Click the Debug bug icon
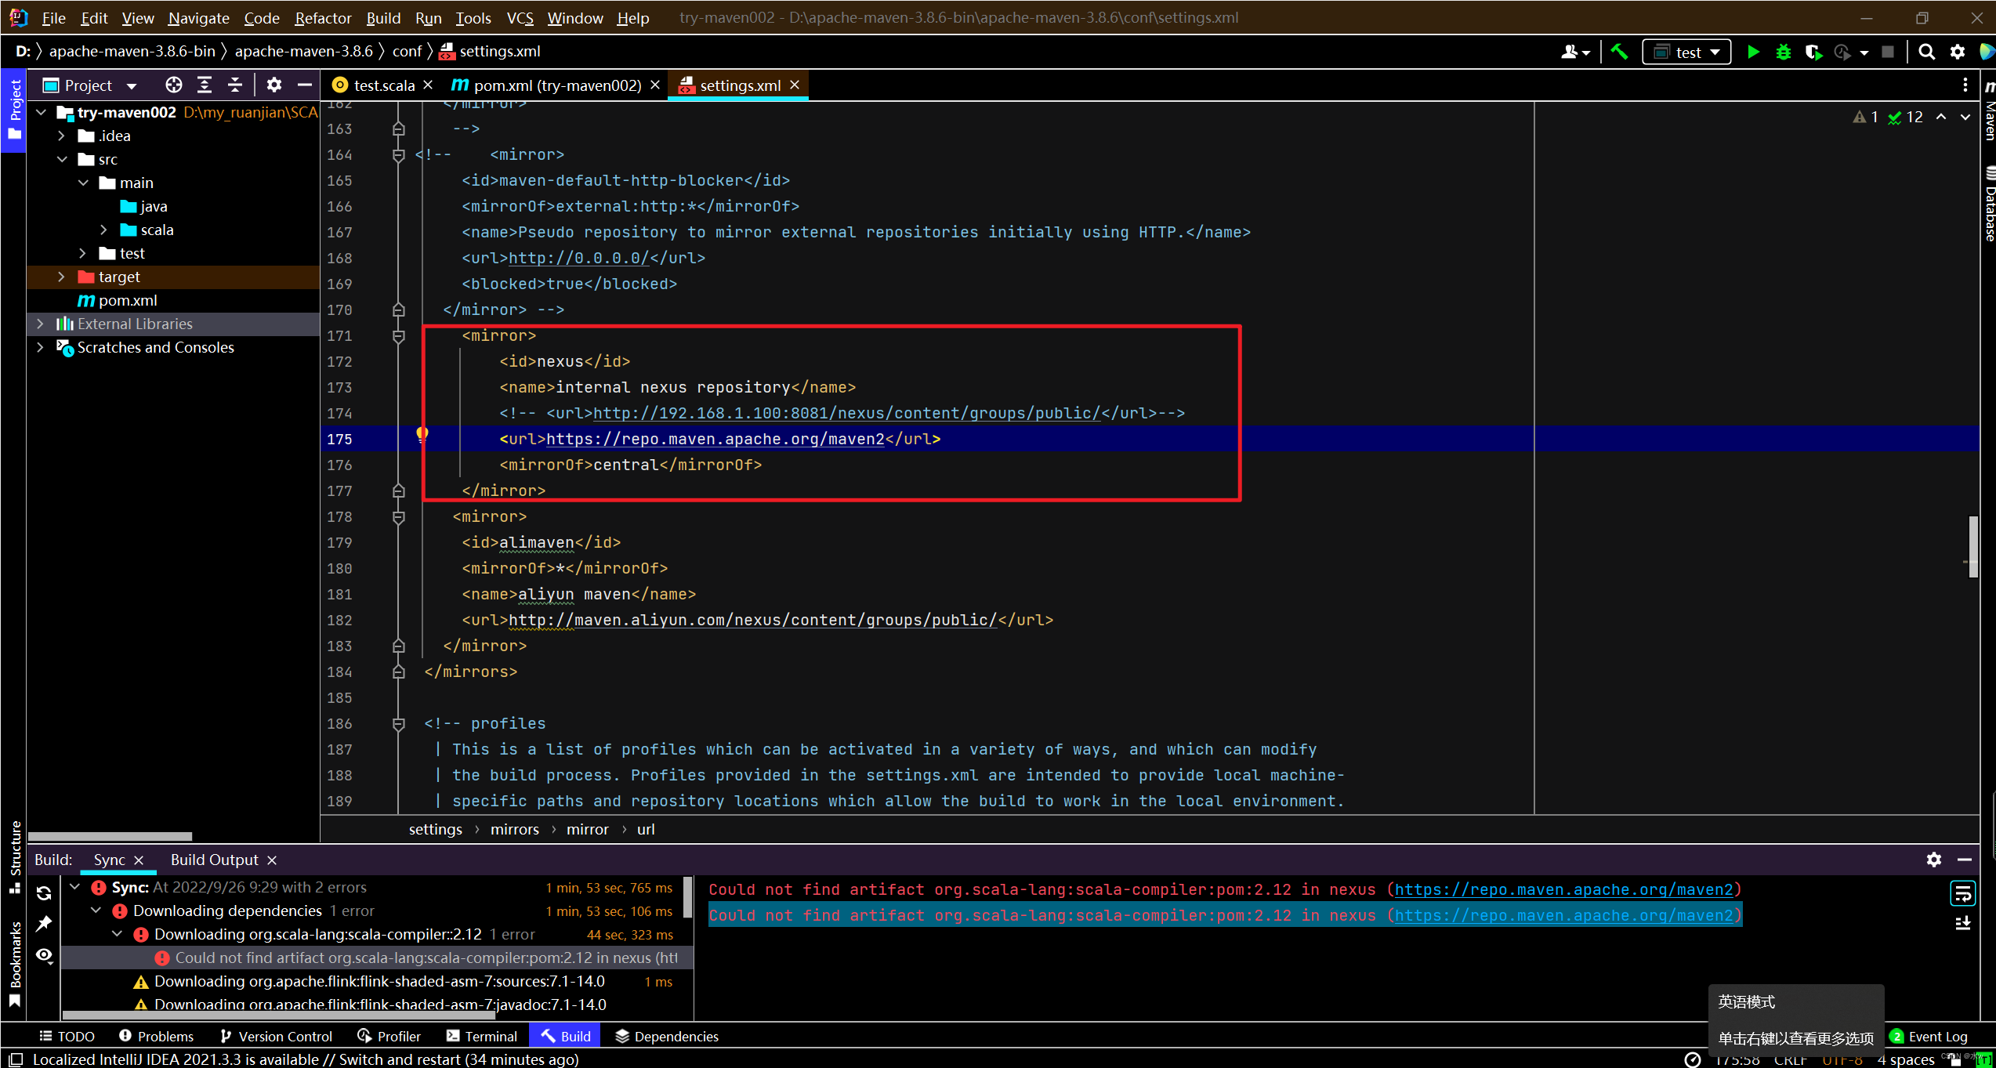 [1784, 52]
